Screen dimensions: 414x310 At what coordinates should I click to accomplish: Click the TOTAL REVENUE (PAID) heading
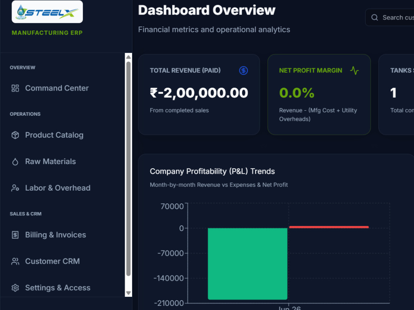point(185,70)
